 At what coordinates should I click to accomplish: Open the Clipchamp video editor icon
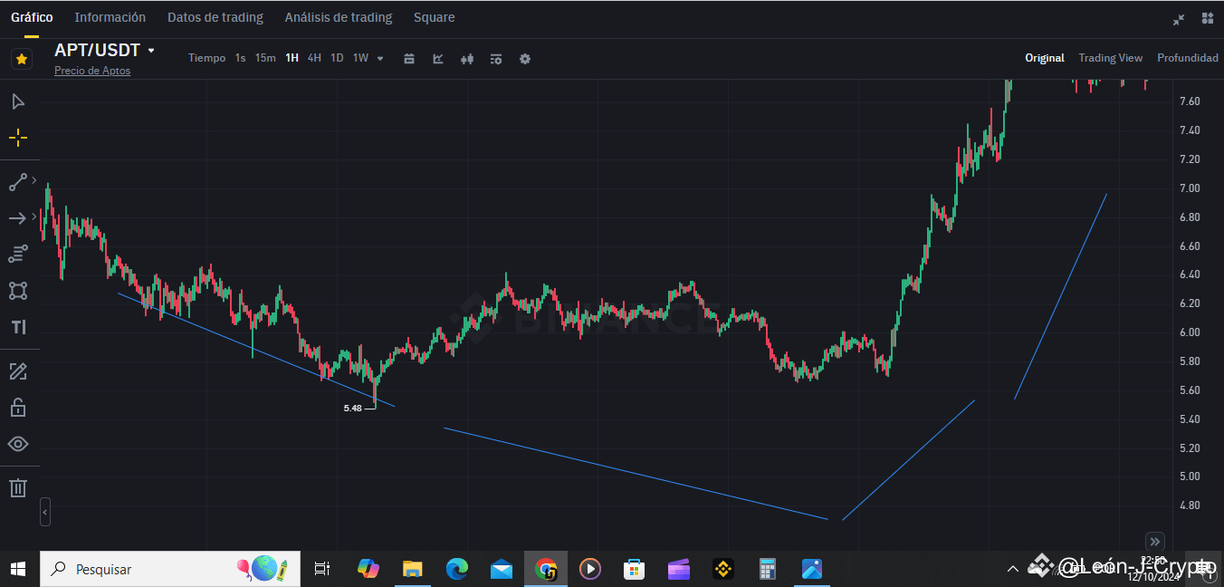point(679,569)
